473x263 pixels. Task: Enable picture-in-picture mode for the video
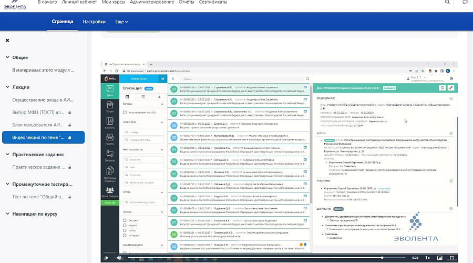pos(440,258)
